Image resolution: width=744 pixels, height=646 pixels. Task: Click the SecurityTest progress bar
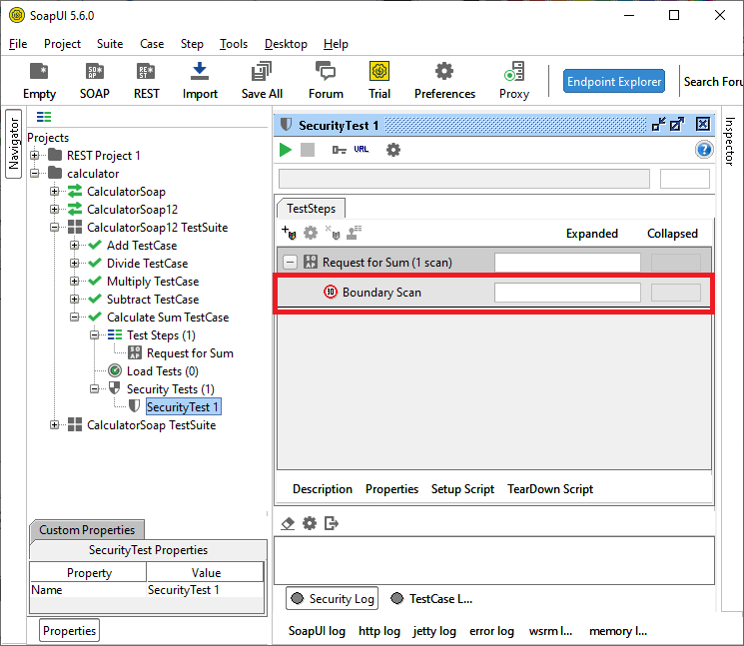tap(464, 179)
